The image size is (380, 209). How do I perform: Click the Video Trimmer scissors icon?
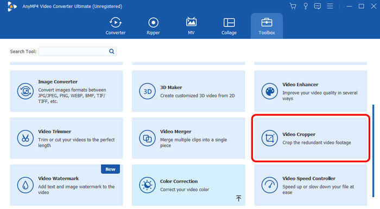[25, 138]
